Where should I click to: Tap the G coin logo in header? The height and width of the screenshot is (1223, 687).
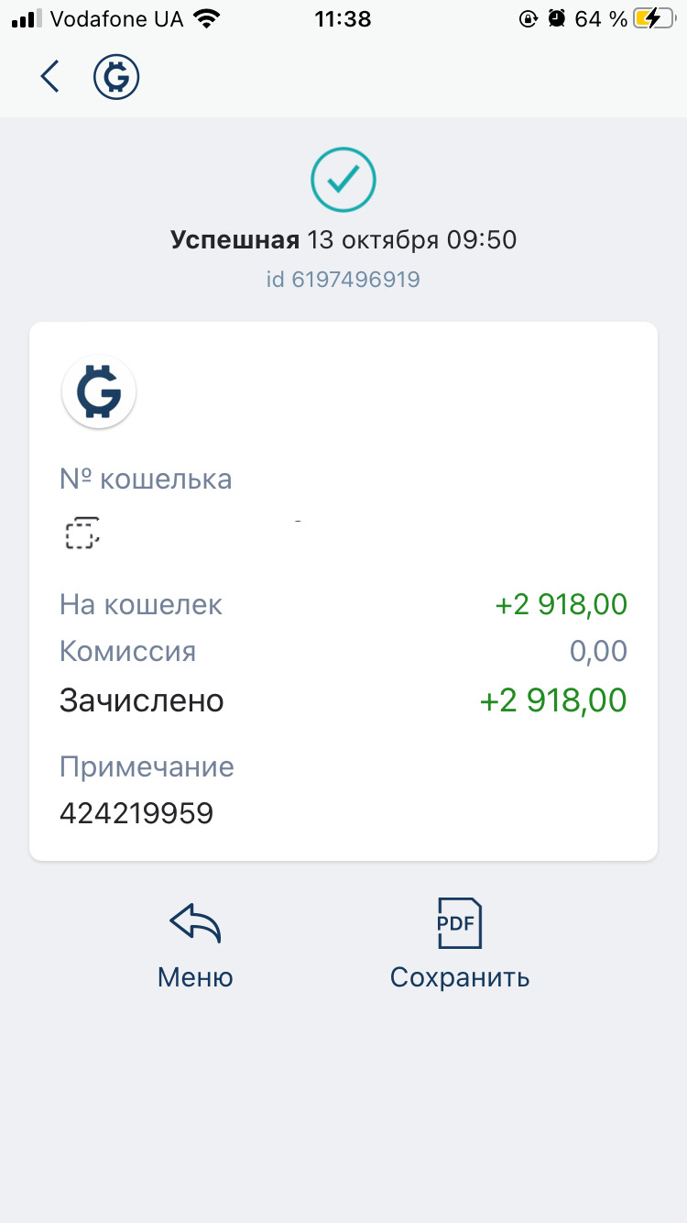pyautogui.click(x=116, y=77)
